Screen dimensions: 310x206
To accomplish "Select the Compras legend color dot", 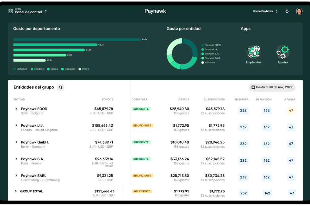I will pos(32,69).
